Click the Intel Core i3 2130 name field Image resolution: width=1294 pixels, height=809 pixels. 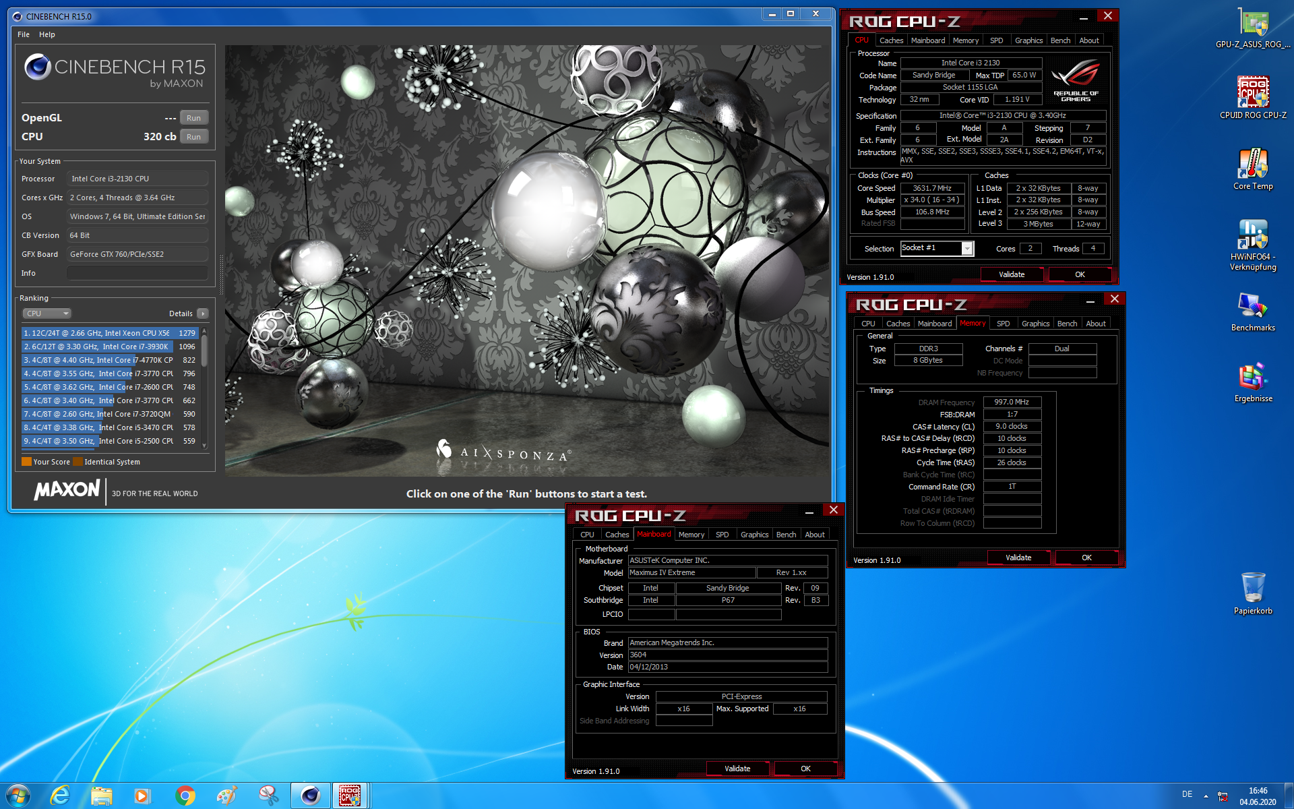(970, 63)
